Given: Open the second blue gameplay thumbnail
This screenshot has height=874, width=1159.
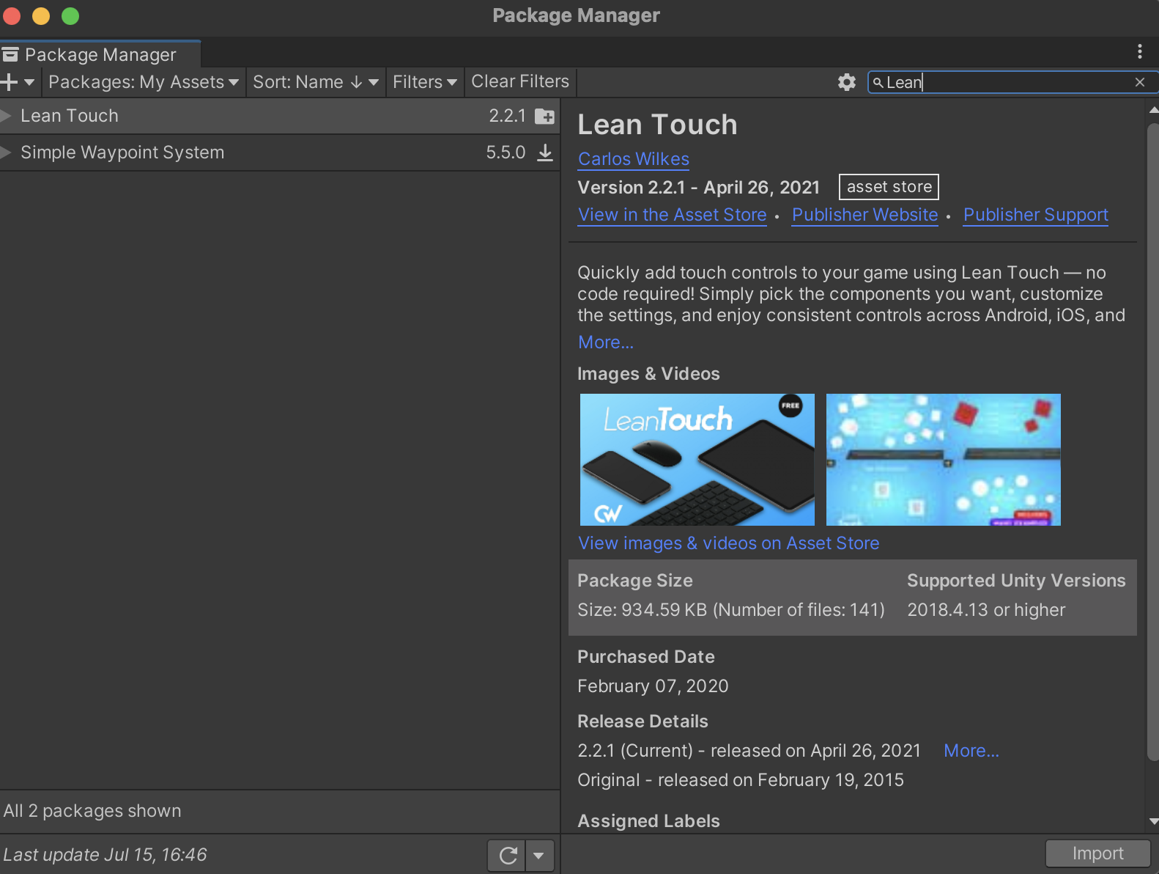Looking at the screenshot, I should (x=943, y=460).
